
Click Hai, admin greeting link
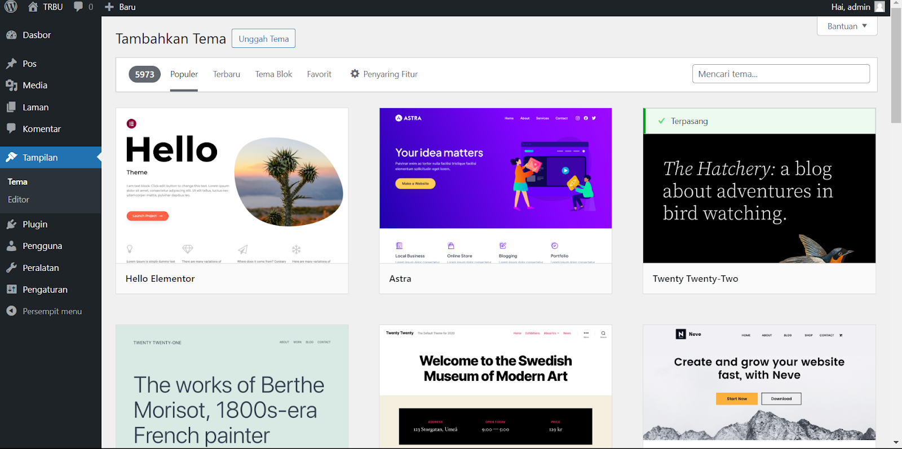coord(851,7)
